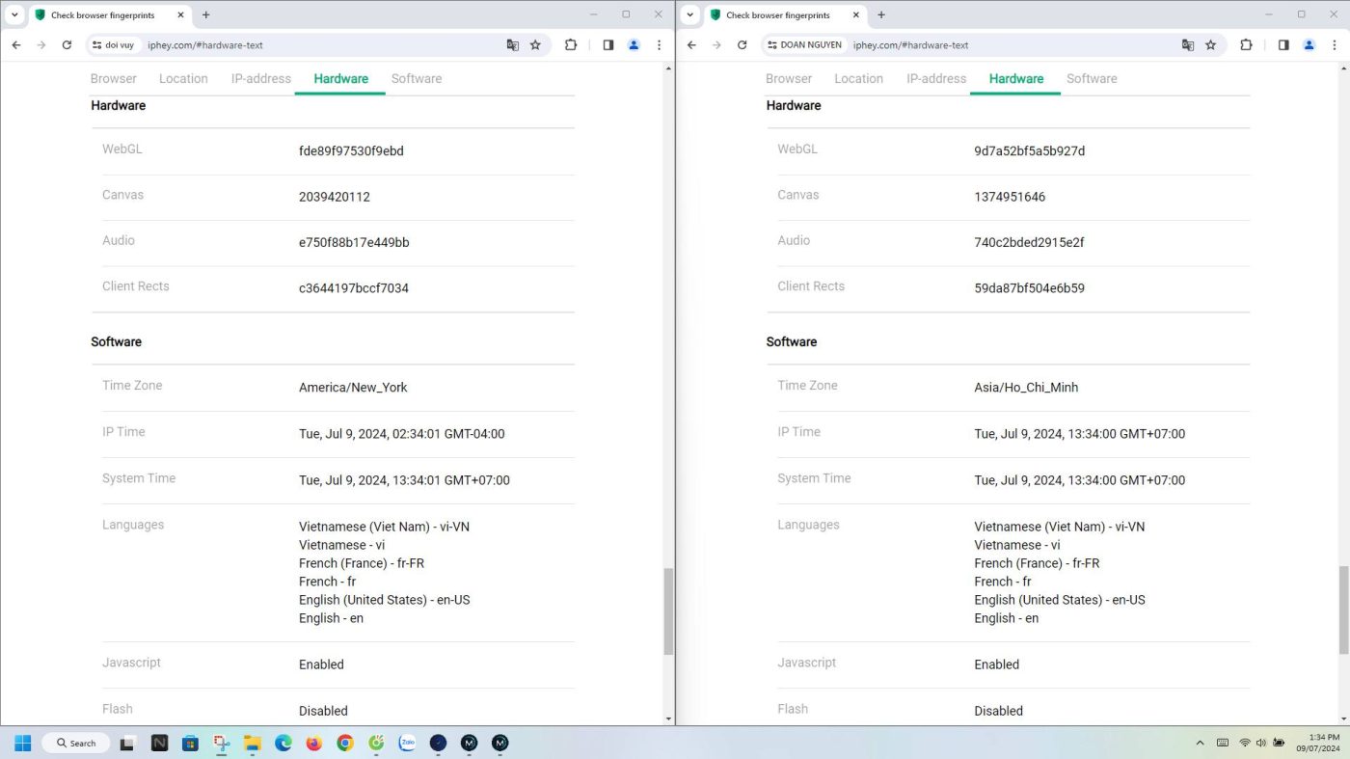The width and height of the screenshot is (1350, 759).
Task: Click WebGL value 'fde89f97530f9ebd' in left window
Action: coord(351,150)
